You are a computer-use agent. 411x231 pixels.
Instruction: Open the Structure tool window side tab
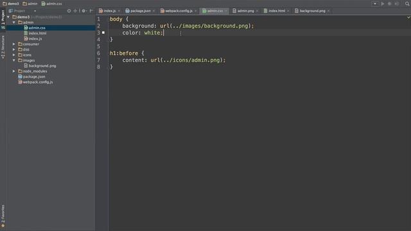(3, 47)
